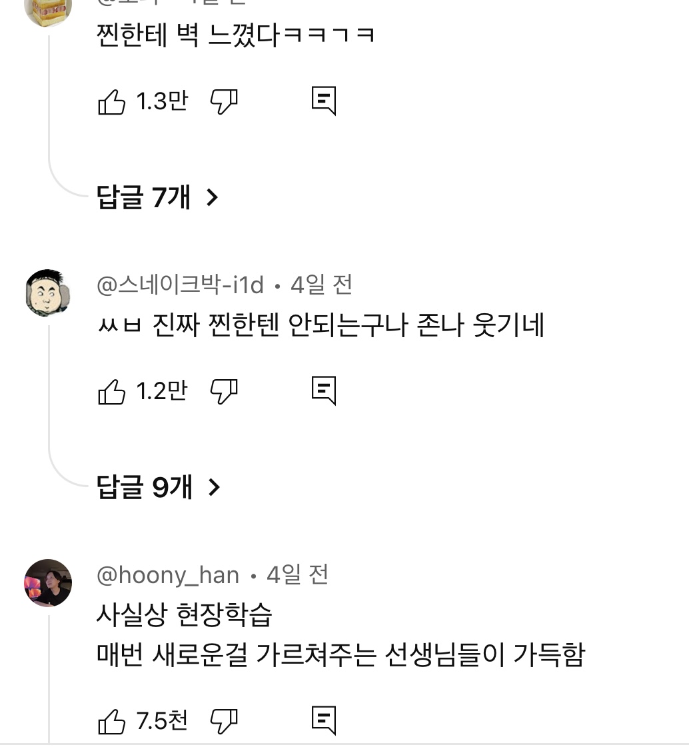Reply to the 찐한테 벽 느꼈다 comment
This screenshot has width=689, height=751.
(x=324, y=101)
